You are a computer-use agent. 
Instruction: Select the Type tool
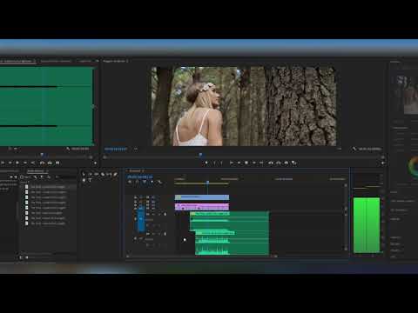pyautogui.click(x=91, y=180)
